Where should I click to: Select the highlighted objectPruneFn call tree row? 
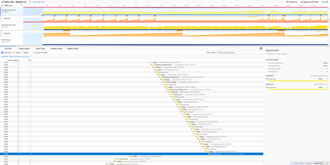(x=131, y=154)
